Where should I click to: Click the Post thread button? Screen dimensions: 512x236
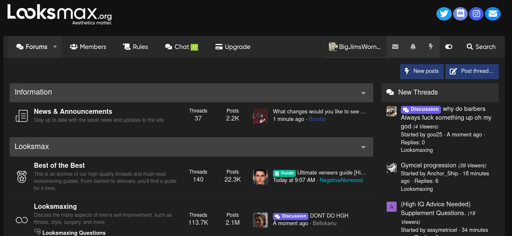(472, 71)
